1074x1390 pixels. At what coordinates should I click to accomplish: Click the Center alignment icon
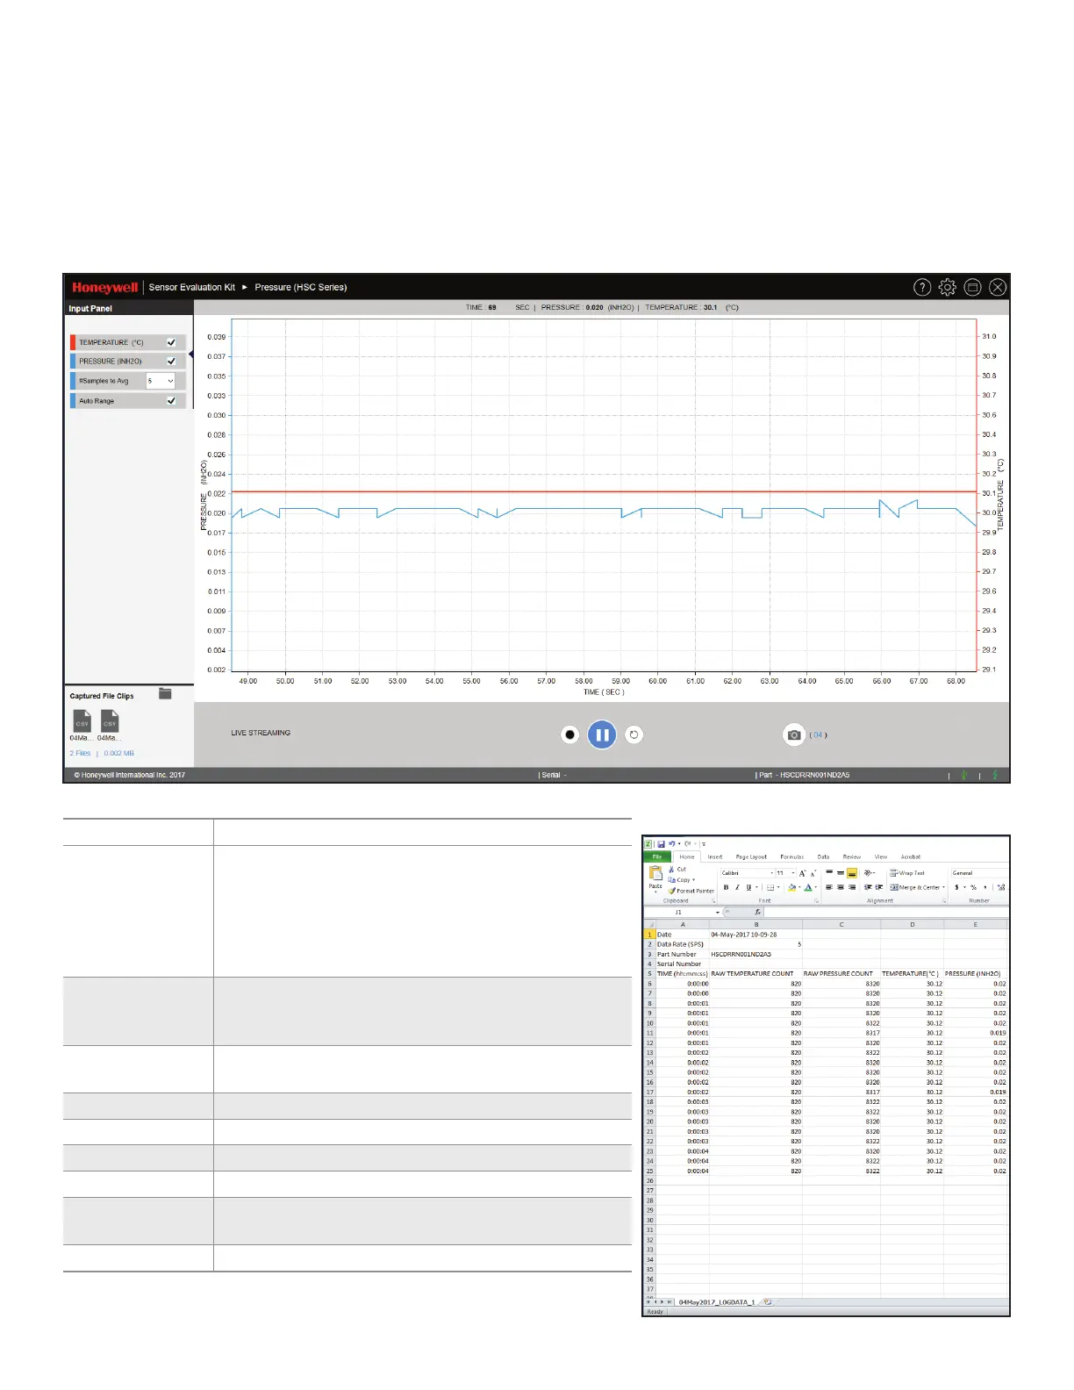(x=841, y=887)
